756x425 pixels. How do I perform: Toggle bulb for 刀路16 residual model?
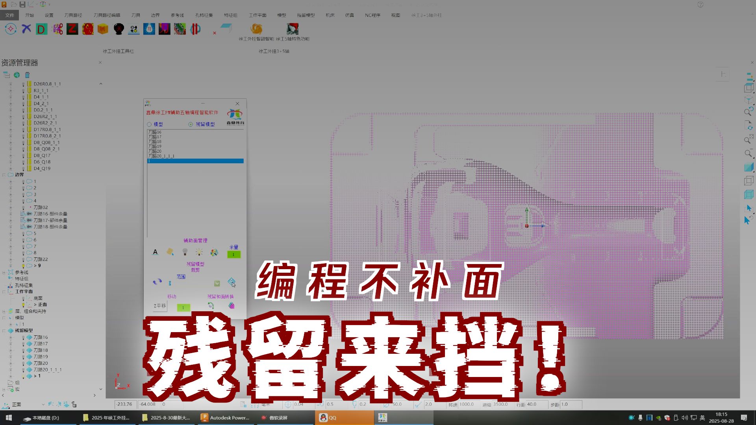coord(23,337)
